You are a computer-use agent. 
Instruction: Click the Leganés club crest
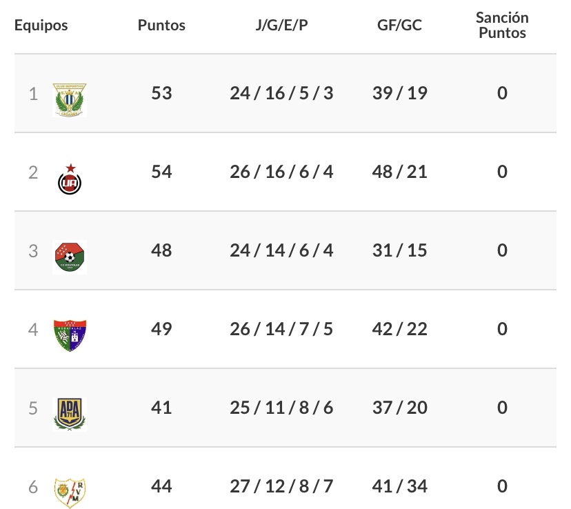(x=70, y=99)
